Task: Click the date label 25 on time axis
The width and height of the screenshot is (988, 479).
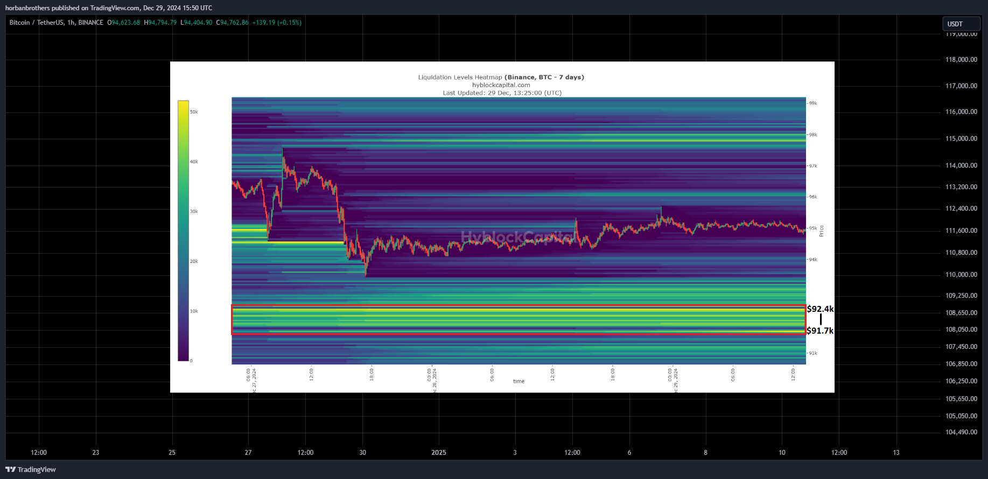Action: 172,453
